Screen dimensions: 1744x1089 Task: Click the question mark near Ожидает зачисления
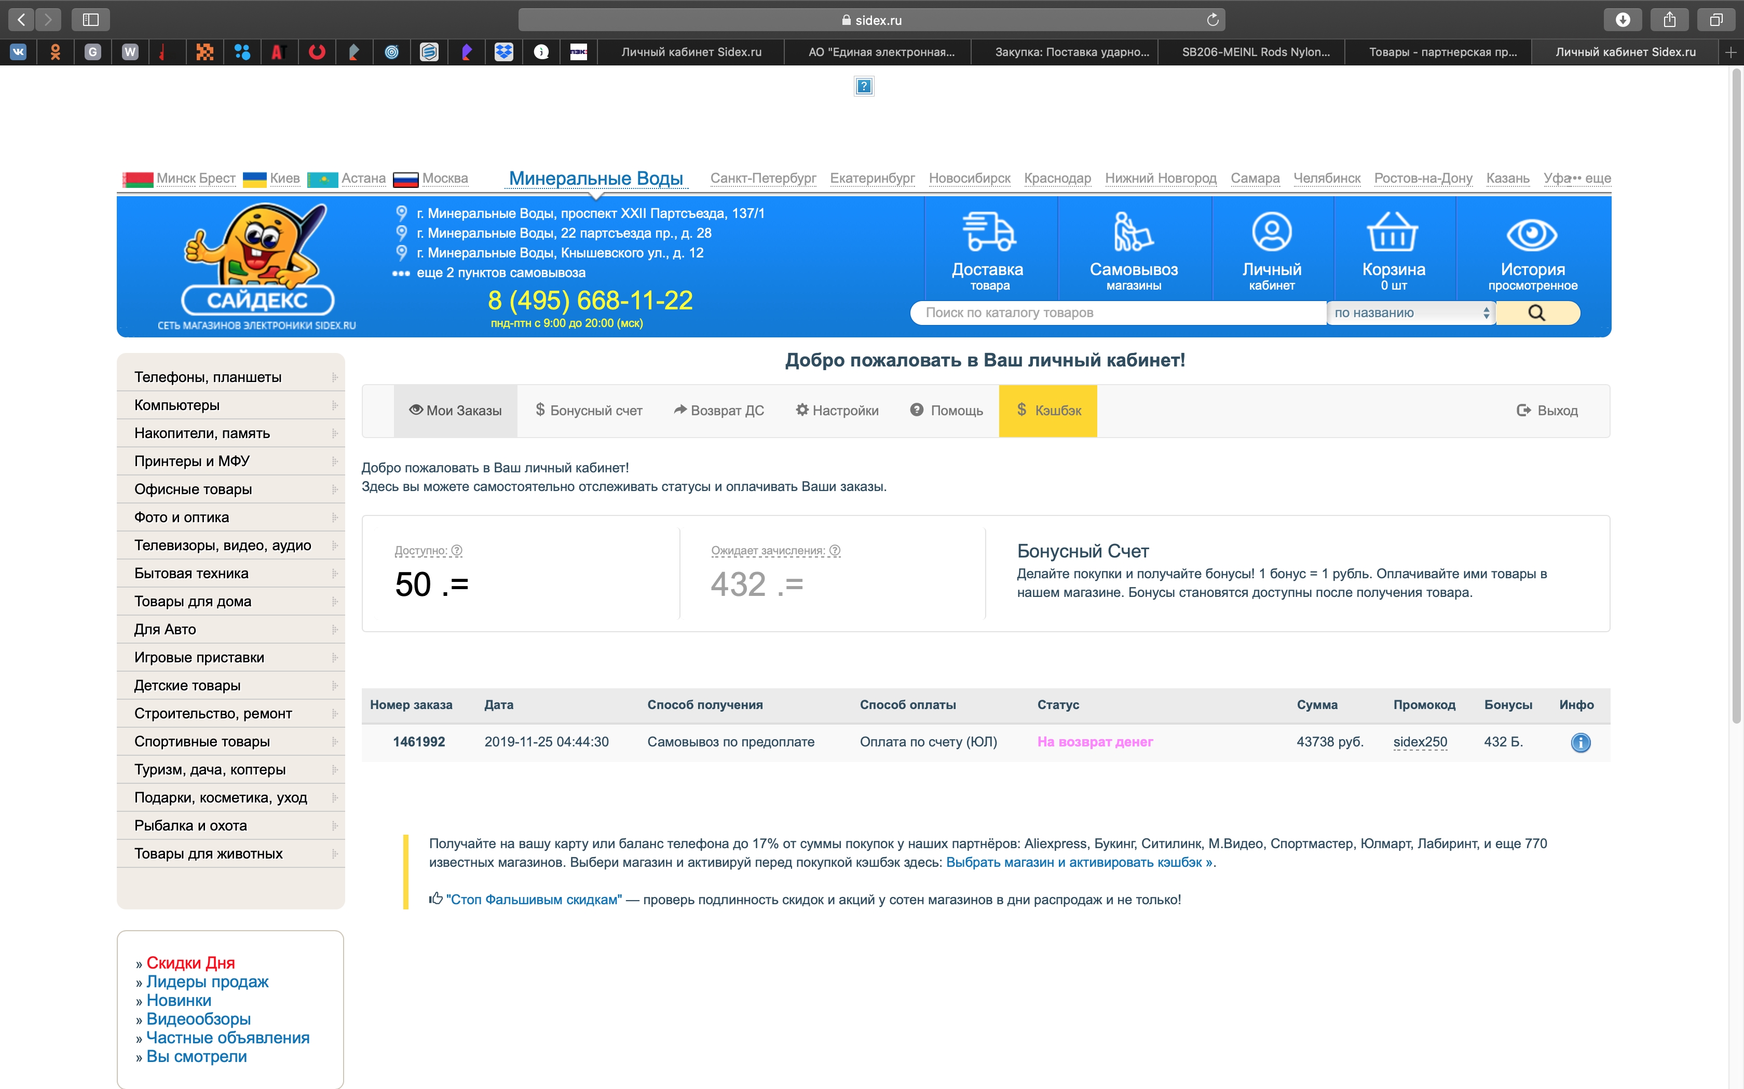[835, 550]
